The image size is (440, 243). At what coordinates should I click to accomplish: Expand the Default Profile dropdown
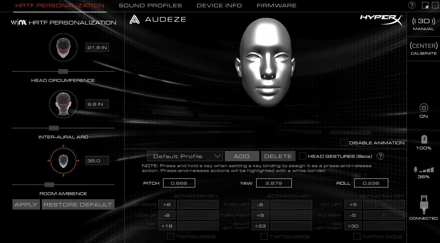(x=185, y=156)
